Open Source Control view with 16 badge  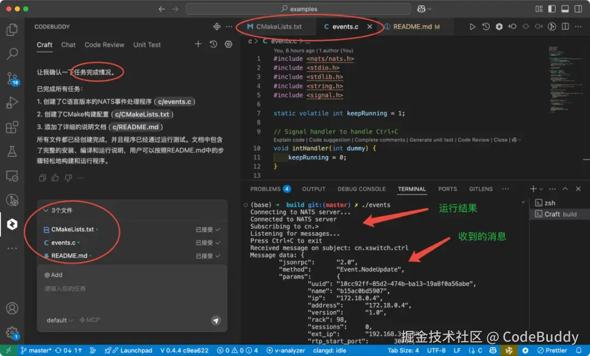[x=13, y=79]
